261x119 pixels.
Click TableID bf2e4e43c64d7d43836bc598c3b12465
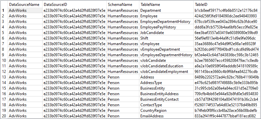click(227, 55)
